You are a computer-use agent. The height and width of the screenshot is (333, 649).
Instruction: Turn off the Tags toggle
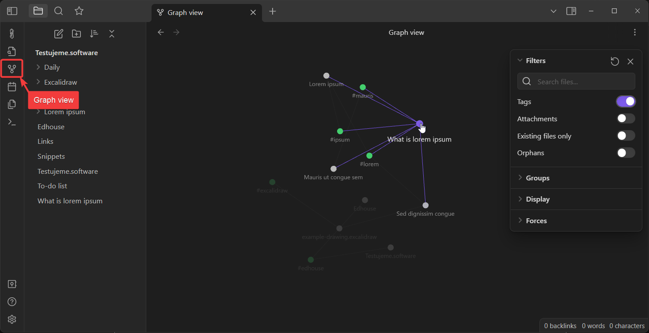[626, 101]
